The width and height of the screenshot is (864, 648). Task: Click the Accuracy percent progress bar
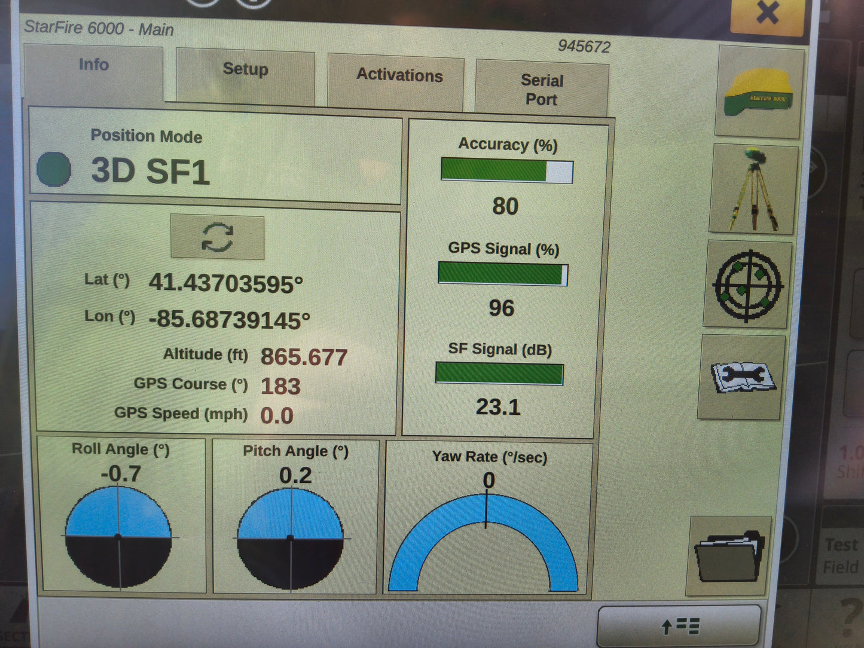[x=507, y=172]
